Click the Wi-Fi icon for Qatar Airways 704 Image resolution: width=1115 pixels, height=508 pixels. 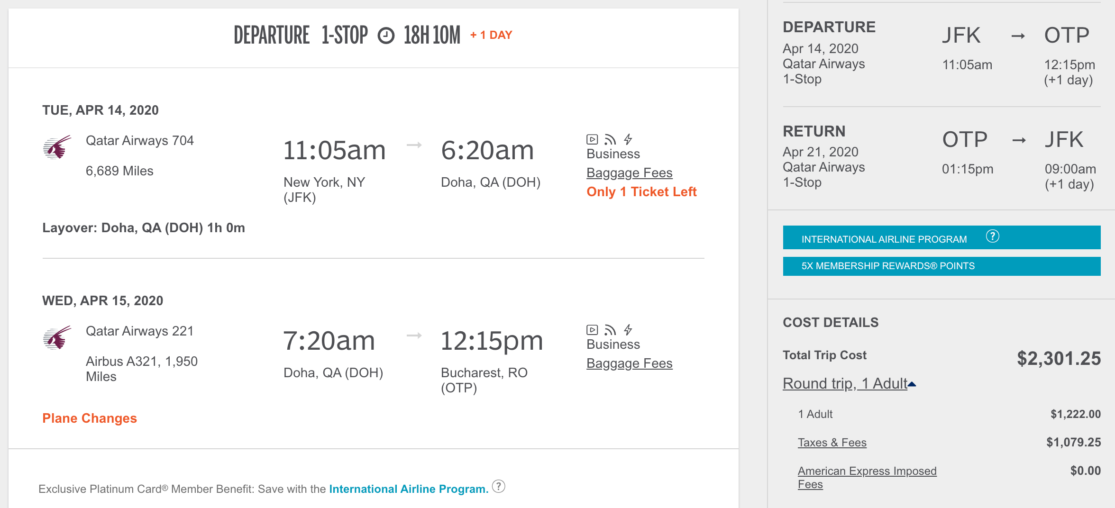[x=610, y=139]
